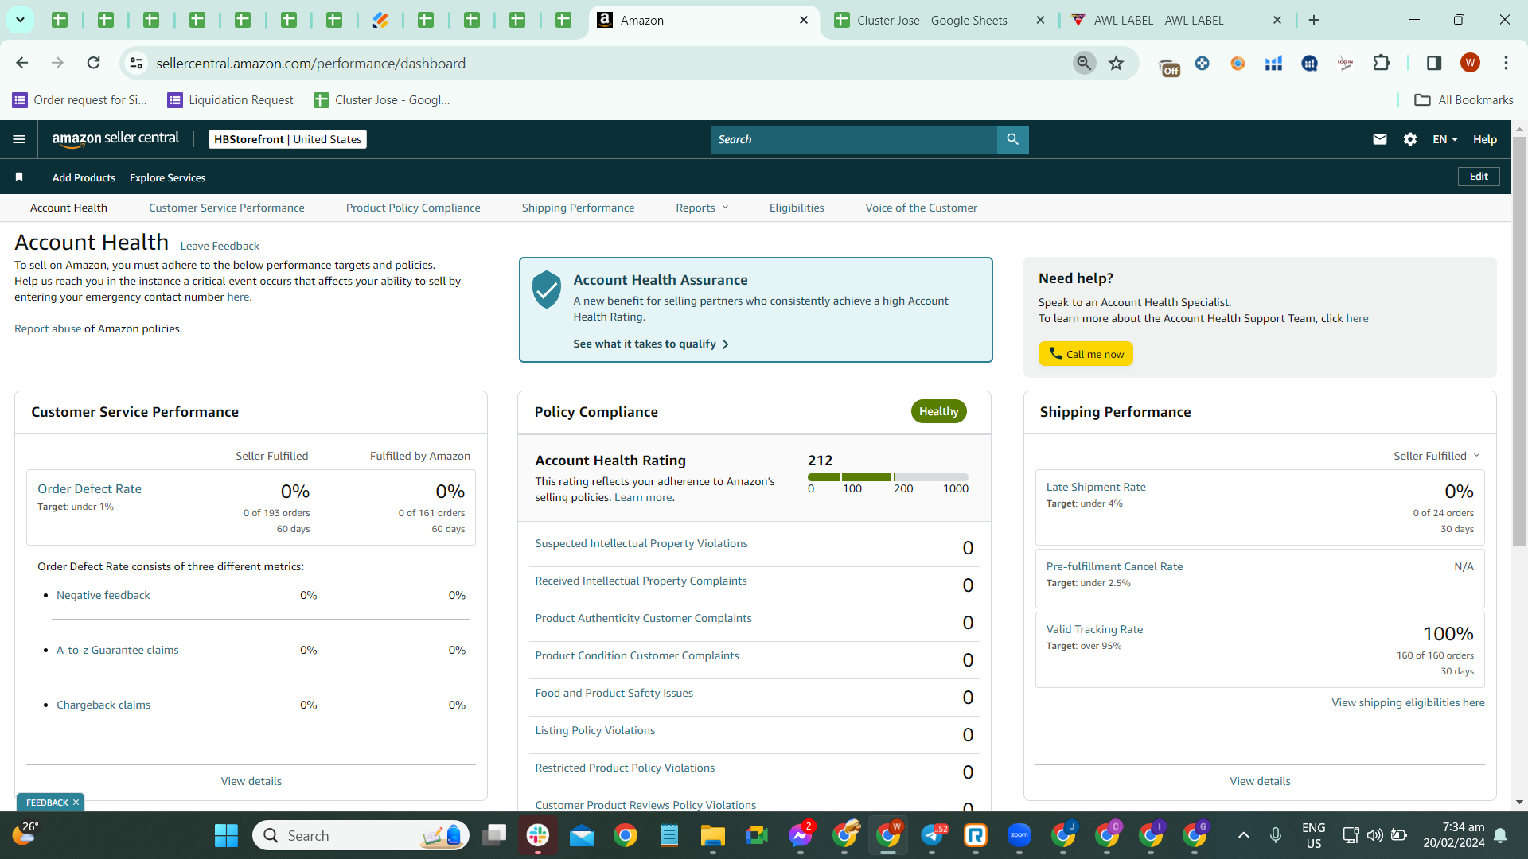Toggle the Chrome side panel icon
The height and width of the screenshot is (859, 1528).
(1434, 63)
